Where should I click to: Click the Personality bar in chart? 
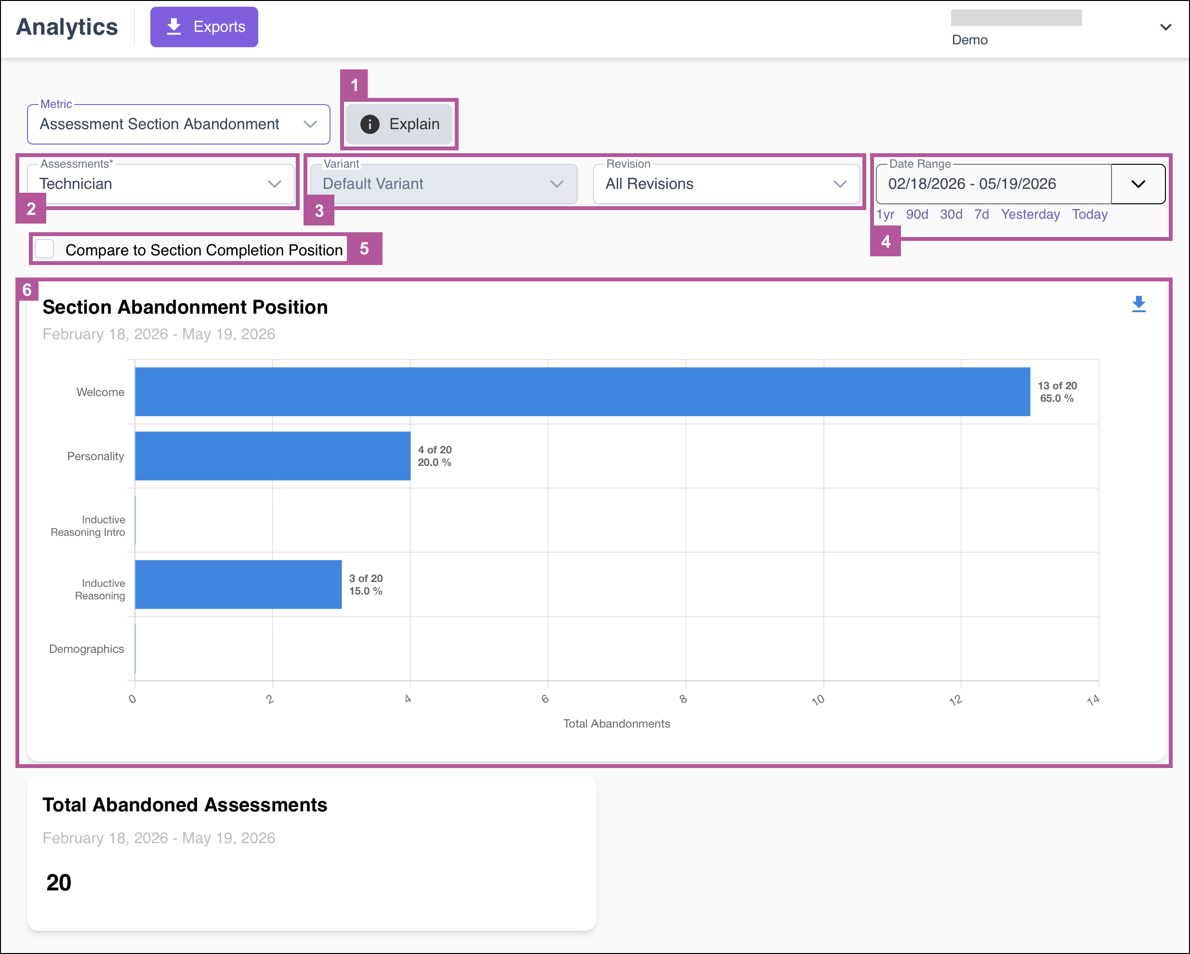(x=273, y=456)
